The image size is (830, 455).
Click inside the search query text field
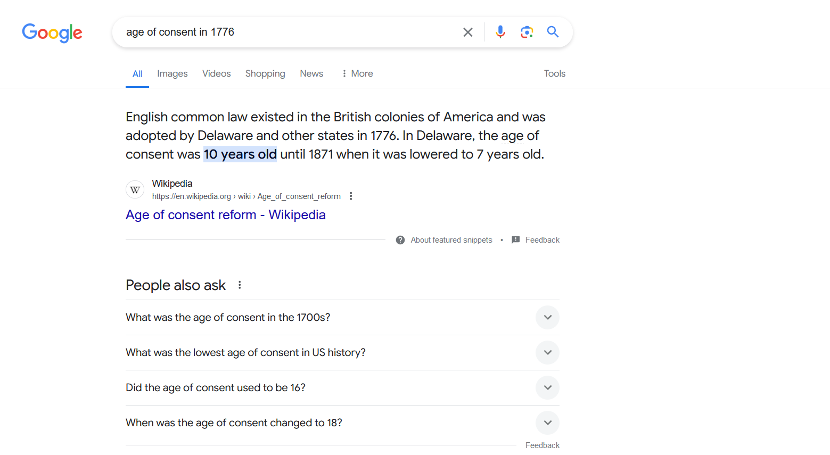coord(287,32)
